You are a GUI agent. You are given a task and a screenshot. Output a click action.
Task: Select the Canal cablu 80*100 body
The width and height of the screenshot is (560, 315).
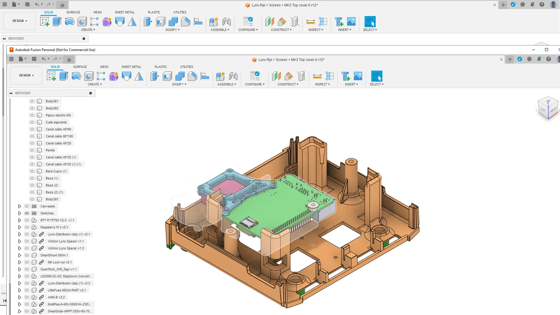(59, 136)
